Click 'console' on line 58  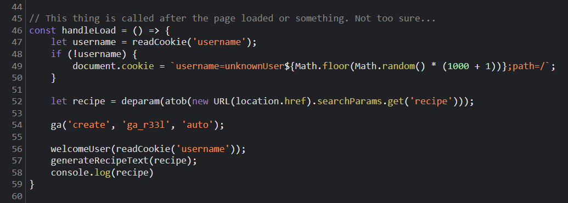point(70,173)
